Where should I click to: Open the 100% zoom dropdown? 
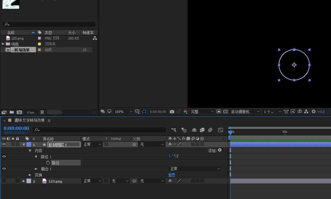tap(123, 112)
